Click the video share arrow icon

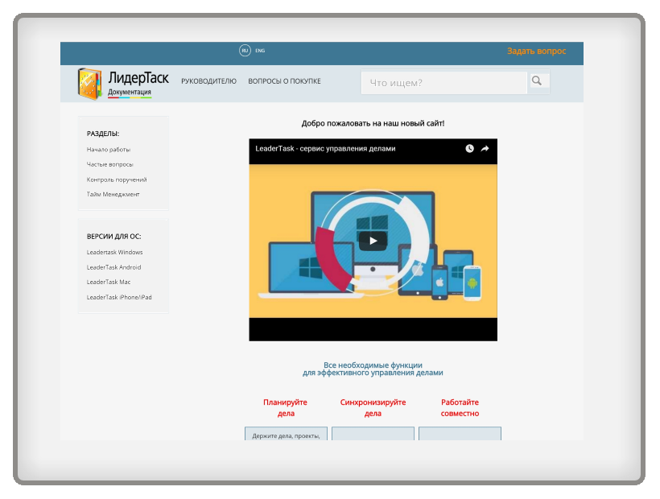click(x=485, y=149)
